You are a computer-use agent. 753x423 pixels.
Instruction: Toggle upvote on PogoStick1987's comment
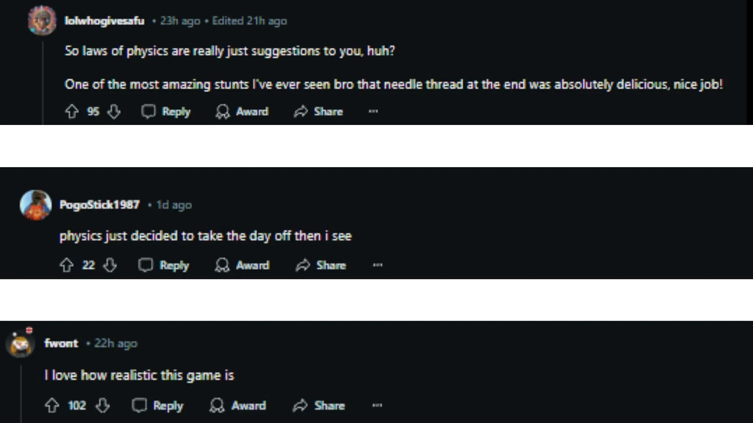66,265
